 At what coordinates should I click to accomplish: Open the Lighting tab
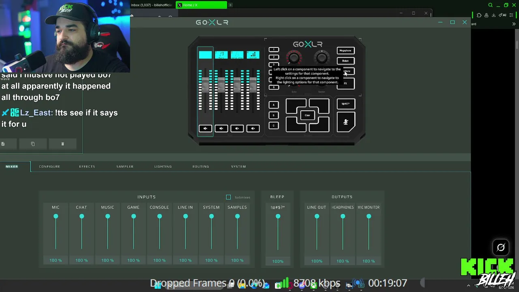pyautogui.click(x=163, y=166)
